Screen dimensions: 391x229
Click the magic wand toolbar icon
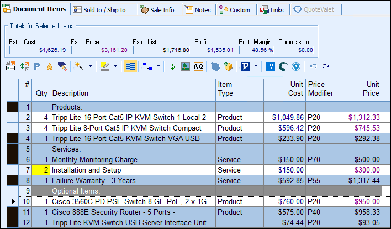(x=80, y=66)
